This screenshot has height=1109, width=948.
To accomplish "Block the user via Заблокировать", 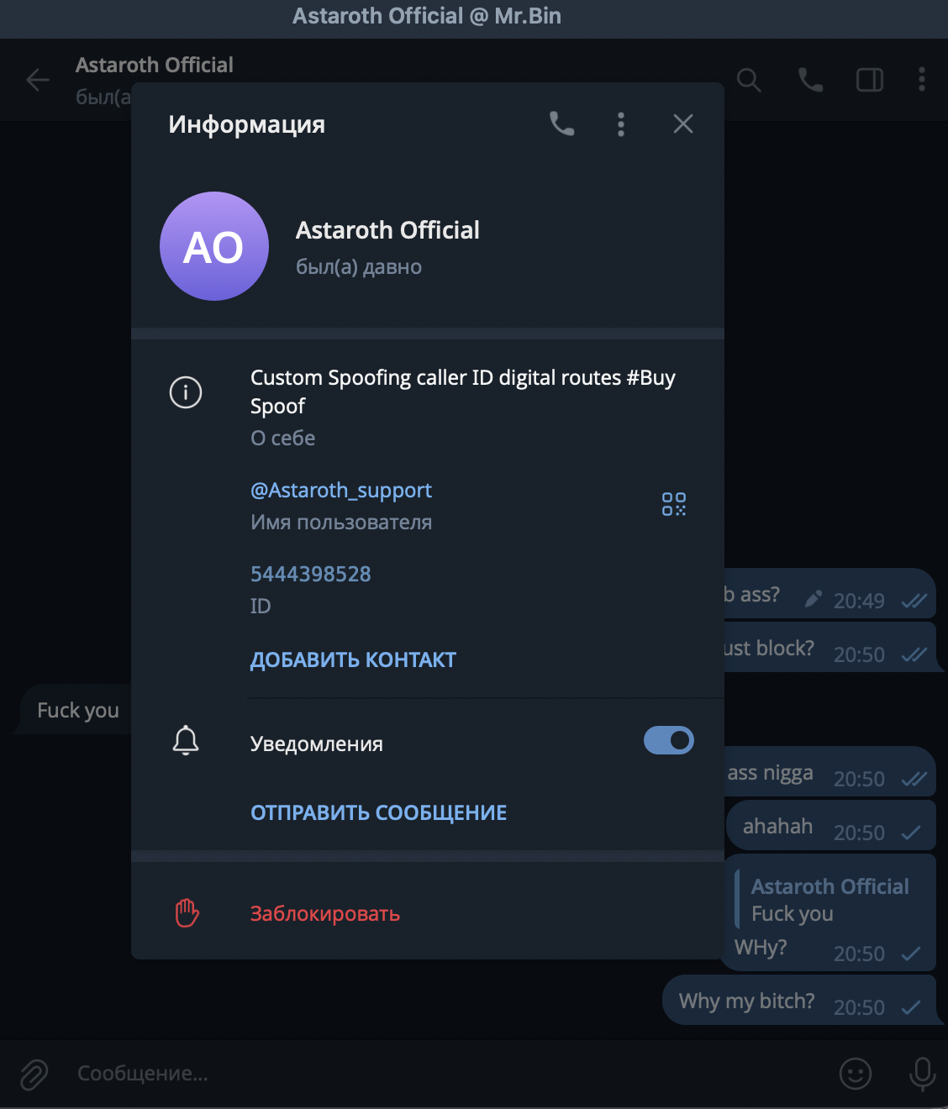I will click(x=325, y=914).
